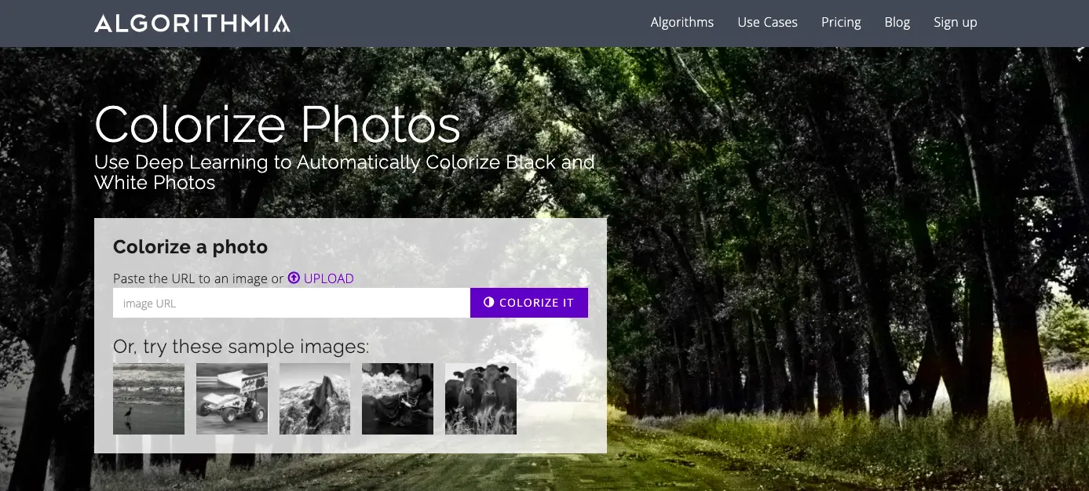
Task: Click the upload arrow icon
Action: [294, 278]
